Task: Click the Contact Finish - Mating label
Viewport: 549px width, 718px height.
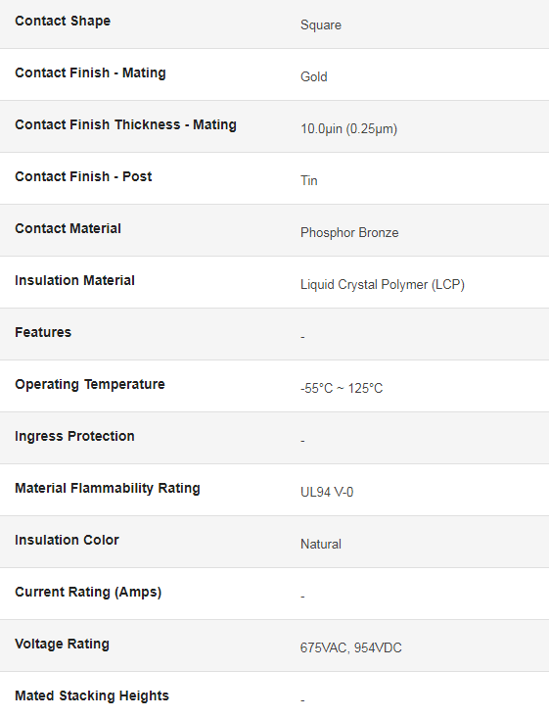Action: pyautogui.click(x=90, y=72)
